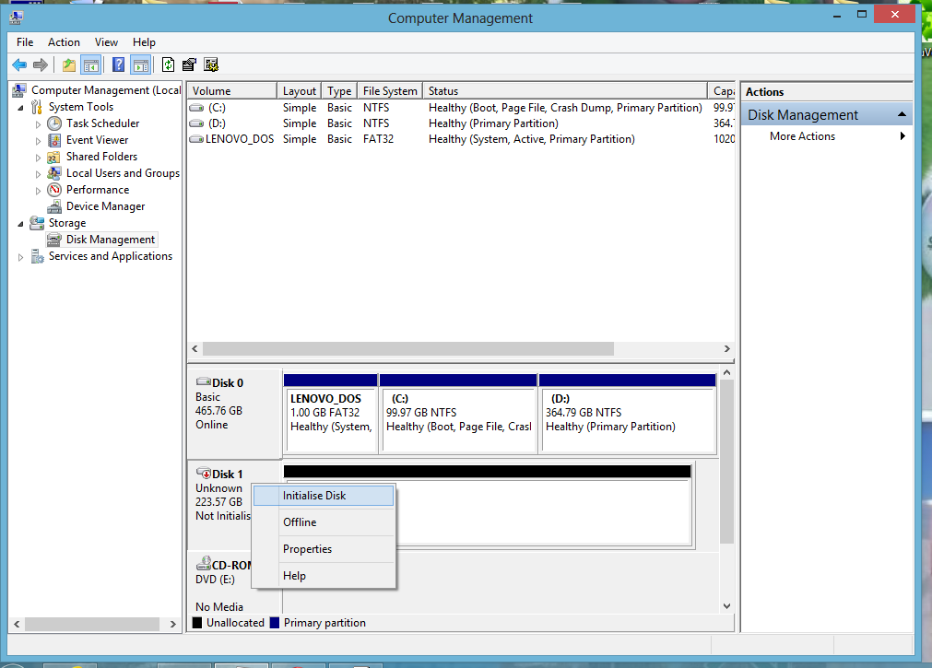Image resolution: width=932 pixels, height=668 pixels.
Task: Open the Device Manager node
Action: (105, 206)
